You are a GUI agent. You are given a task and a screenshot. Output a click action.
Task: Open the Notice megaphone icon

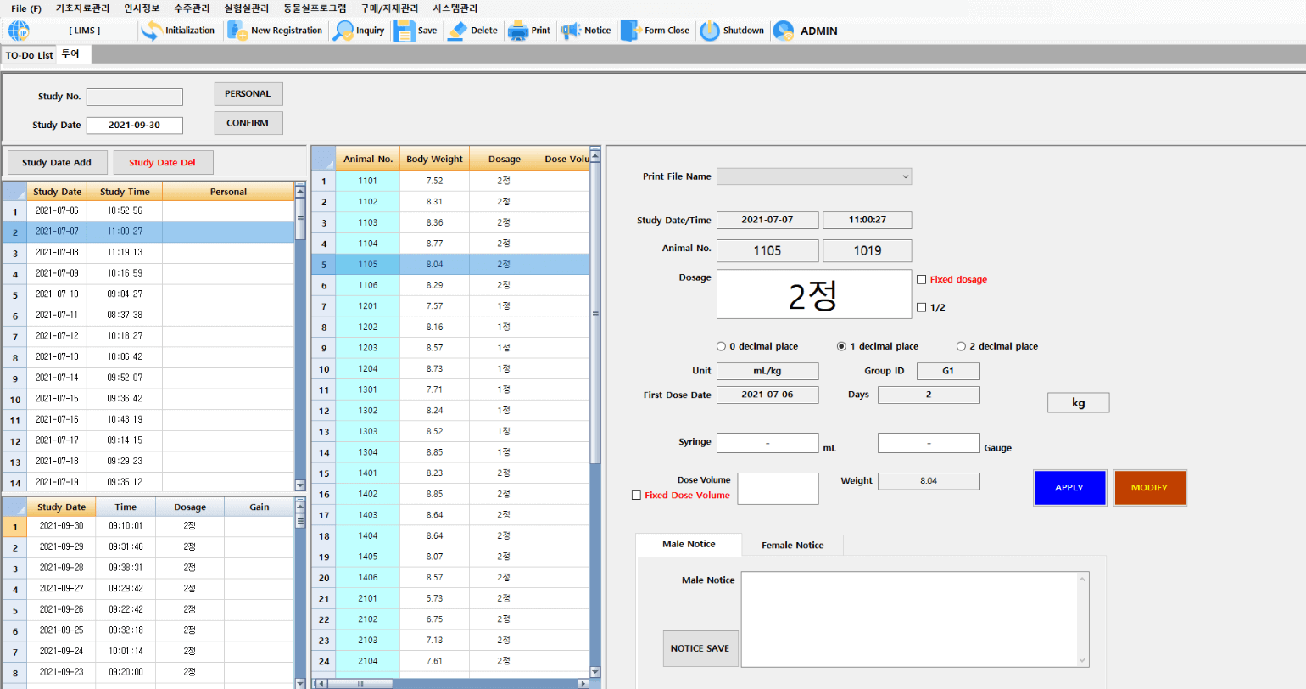click(x=571, y=31)
